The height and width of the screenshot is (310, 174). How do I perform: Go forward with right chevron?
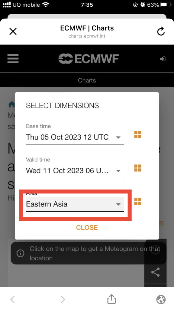[63, 299]
